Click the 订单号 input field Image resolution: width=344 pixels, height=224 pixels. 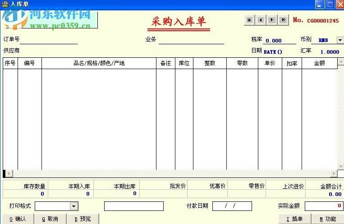click(x=49, y=40)
